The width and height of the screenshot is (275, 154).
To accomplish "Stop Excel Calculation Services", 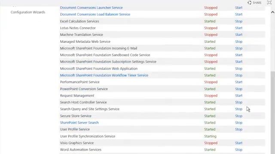I will point(239,21).
